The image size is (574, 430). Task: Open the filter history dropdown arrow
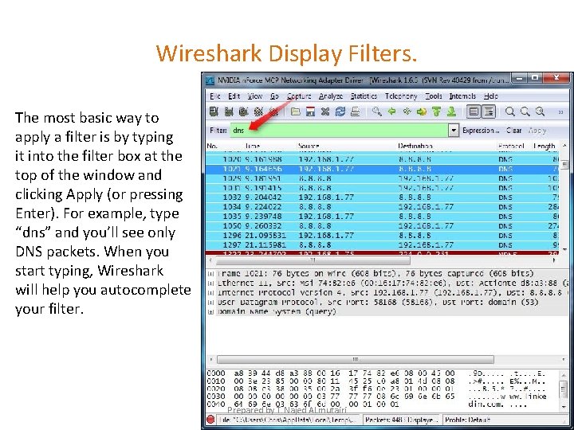454,130
